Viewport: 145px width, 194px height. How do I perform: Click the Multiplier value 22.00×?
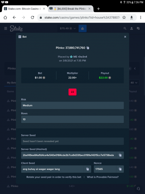tap(72, 78)
